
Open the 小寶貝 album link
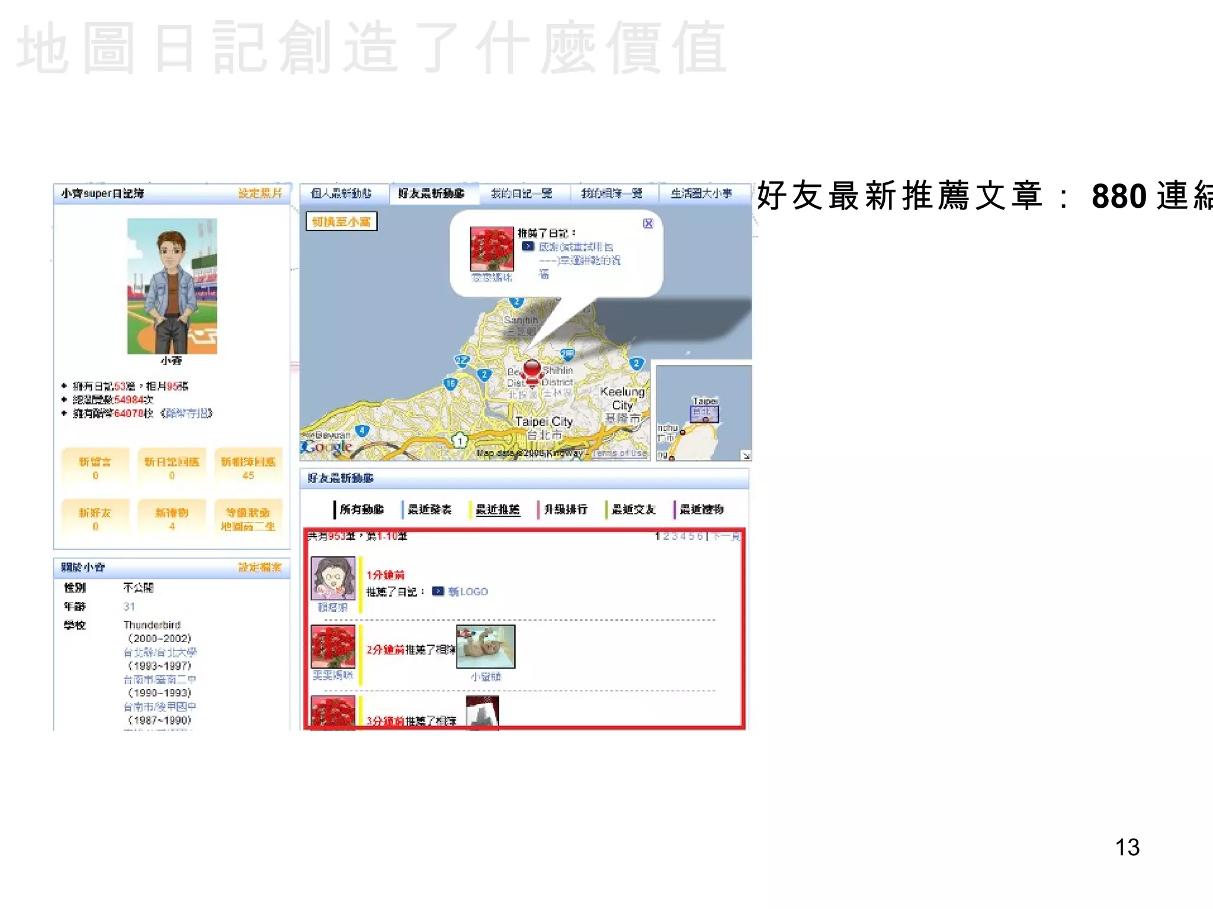click(486, 676)
